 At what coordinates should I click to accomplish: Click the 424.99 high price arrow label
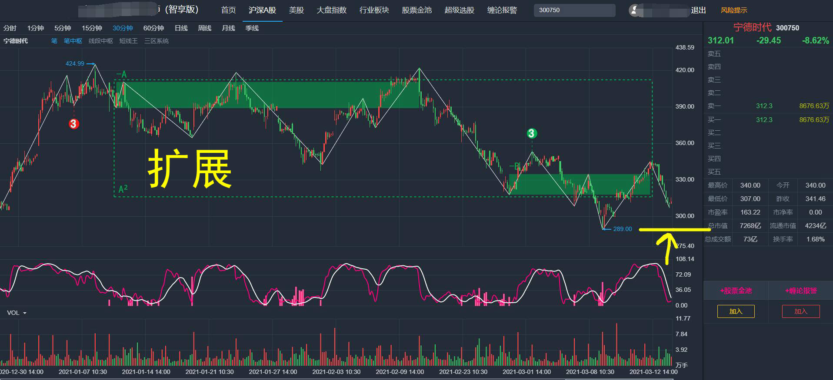pos(80,63)
